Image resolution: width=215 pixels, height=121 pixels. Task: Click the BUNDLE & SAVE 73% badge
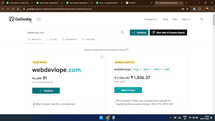(125, 62)
